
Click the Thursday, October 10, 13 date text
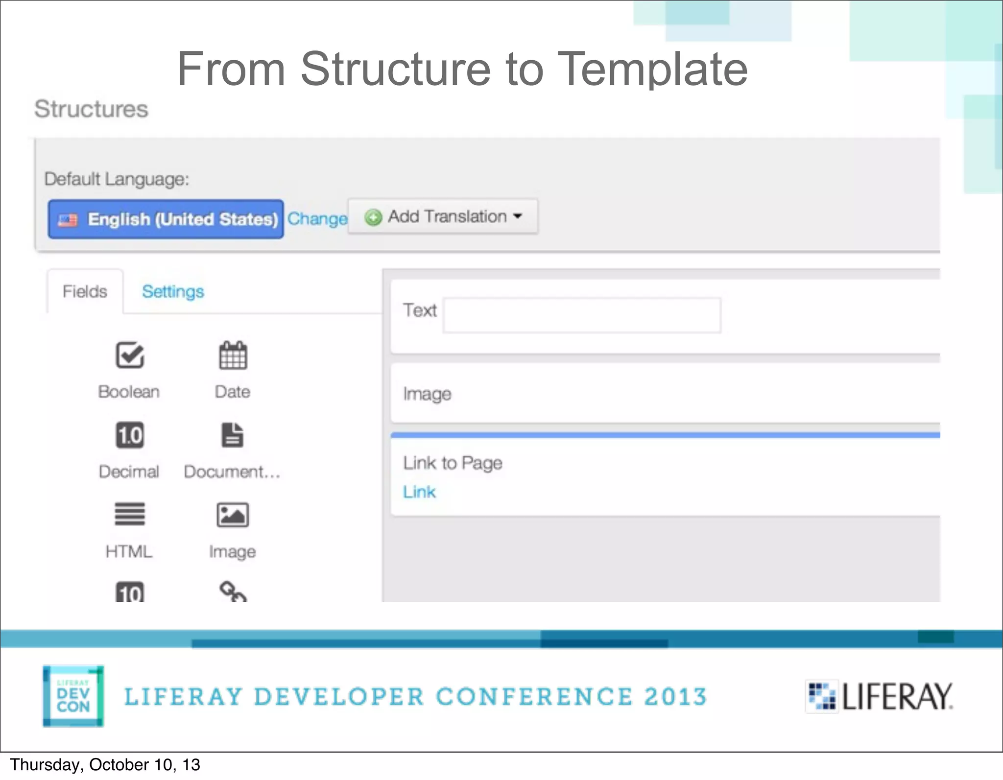pos(105,765)
